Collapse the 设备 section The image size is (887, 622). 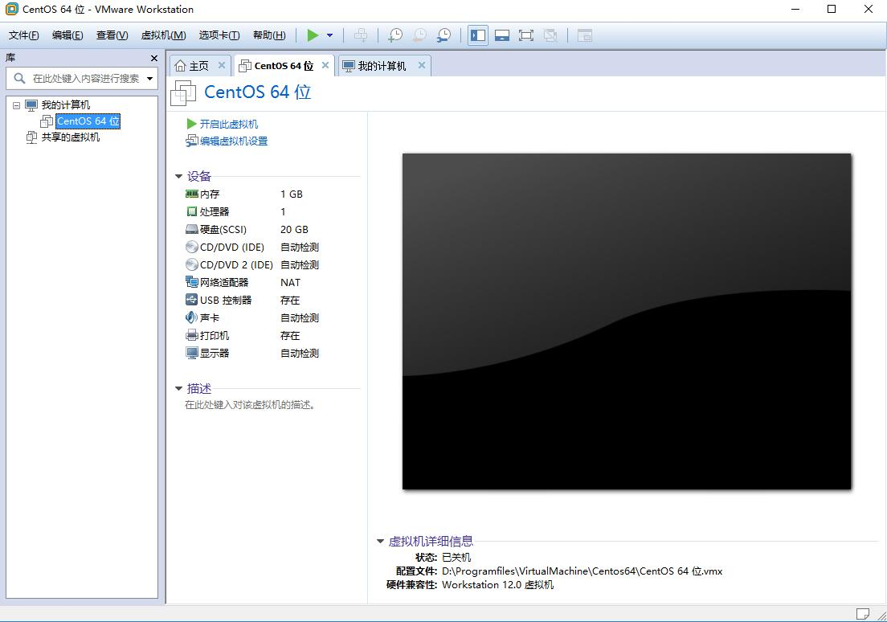[178, 177]
